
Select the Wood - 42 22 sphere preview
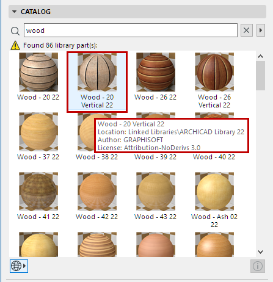coord(97,192)
